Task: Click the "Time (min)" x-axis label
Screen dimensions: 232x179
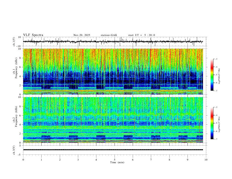Action: [117, 162]
